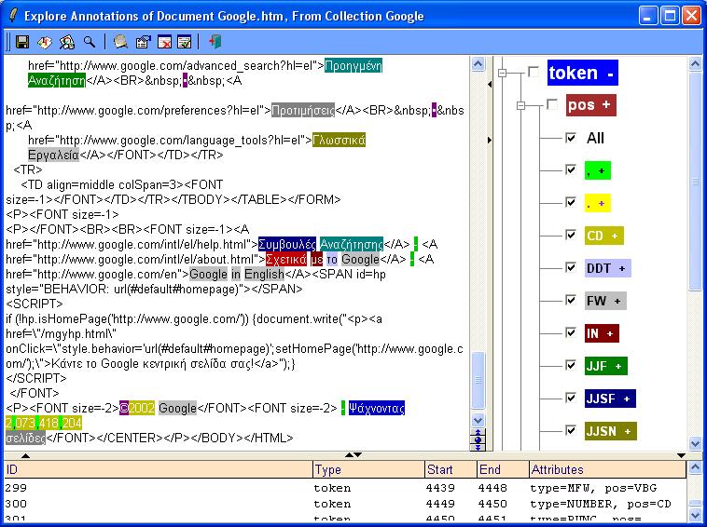This screenshot has height=527, width=707.
Task: Collapse the pos tree node box
Action: pos(520,105)
